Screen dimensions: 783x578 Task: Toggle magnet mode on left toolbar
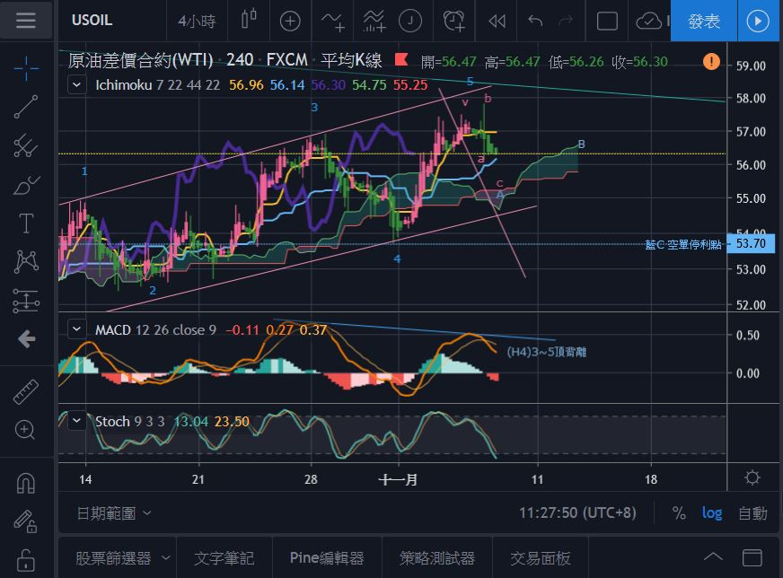(26, 484)
